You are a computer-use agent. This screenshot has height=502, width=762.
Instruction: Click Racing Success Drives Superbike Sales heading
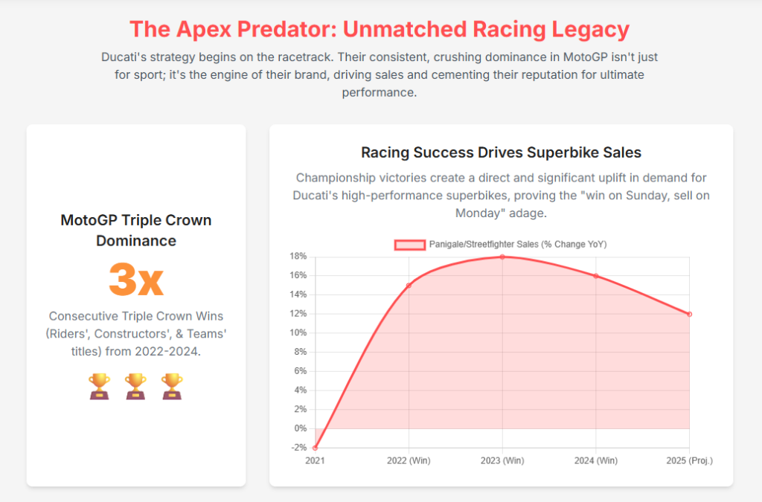click(501, 152)
